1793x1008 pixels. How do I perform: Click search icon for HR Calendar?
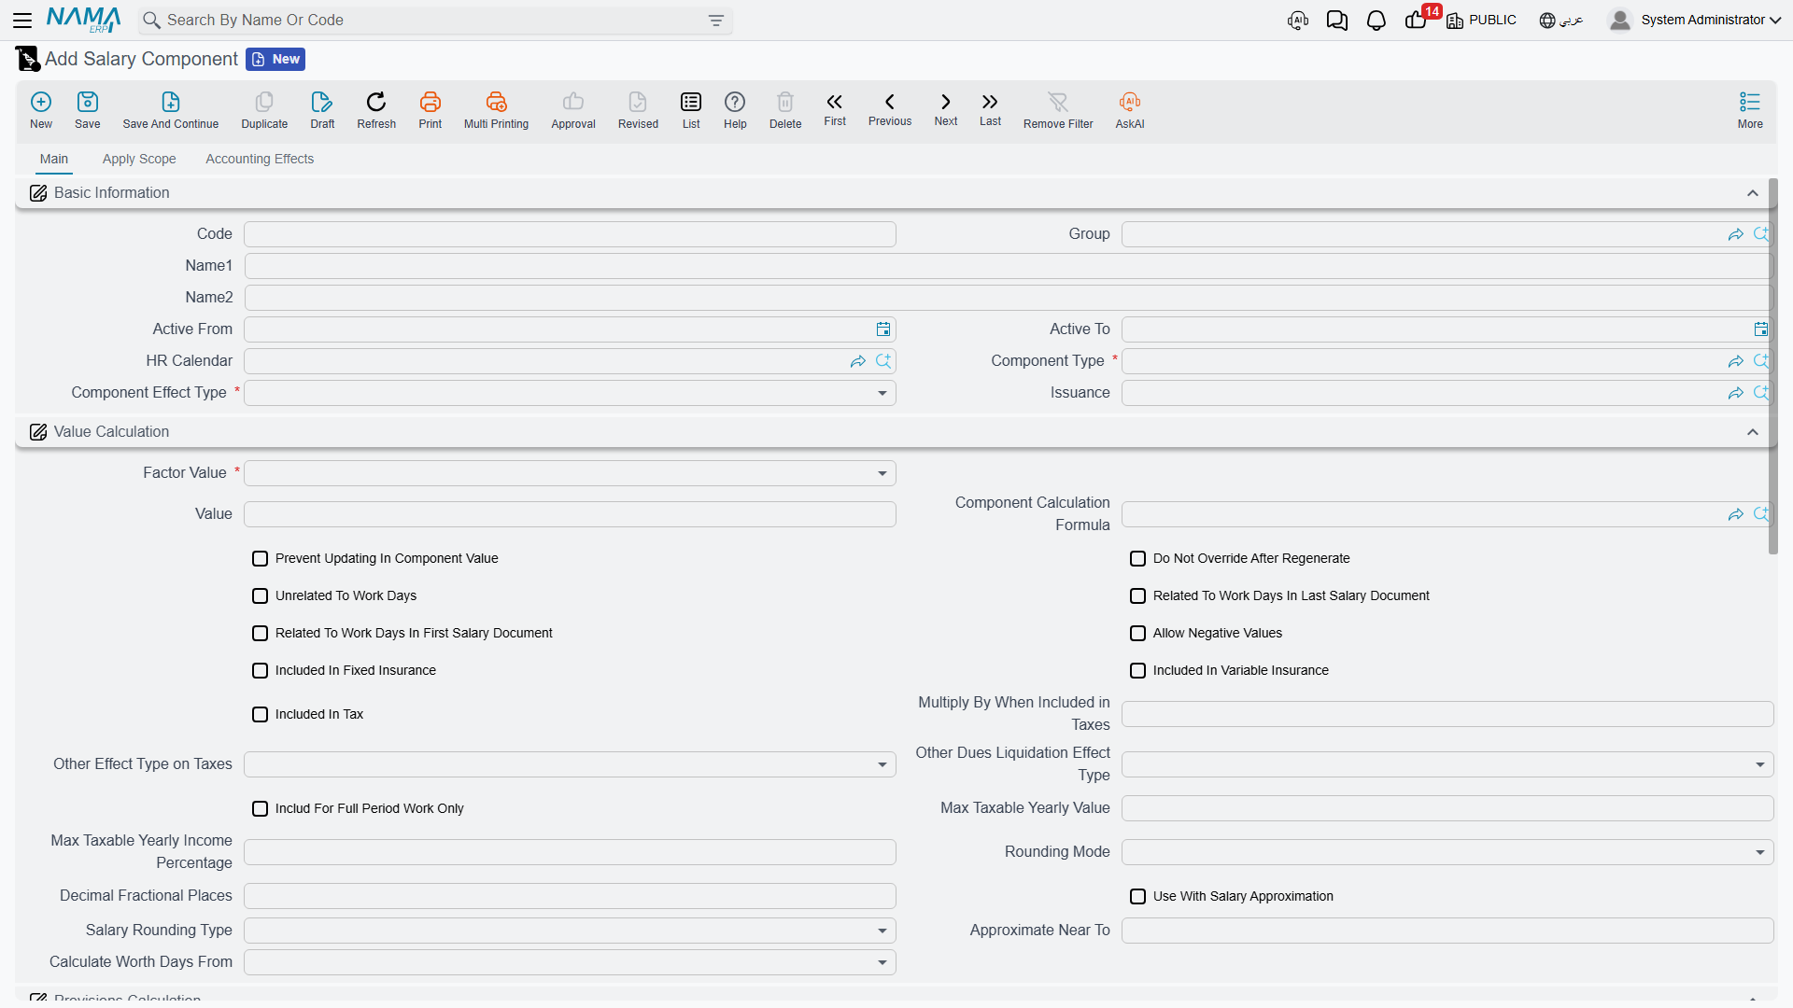[883, 361]
